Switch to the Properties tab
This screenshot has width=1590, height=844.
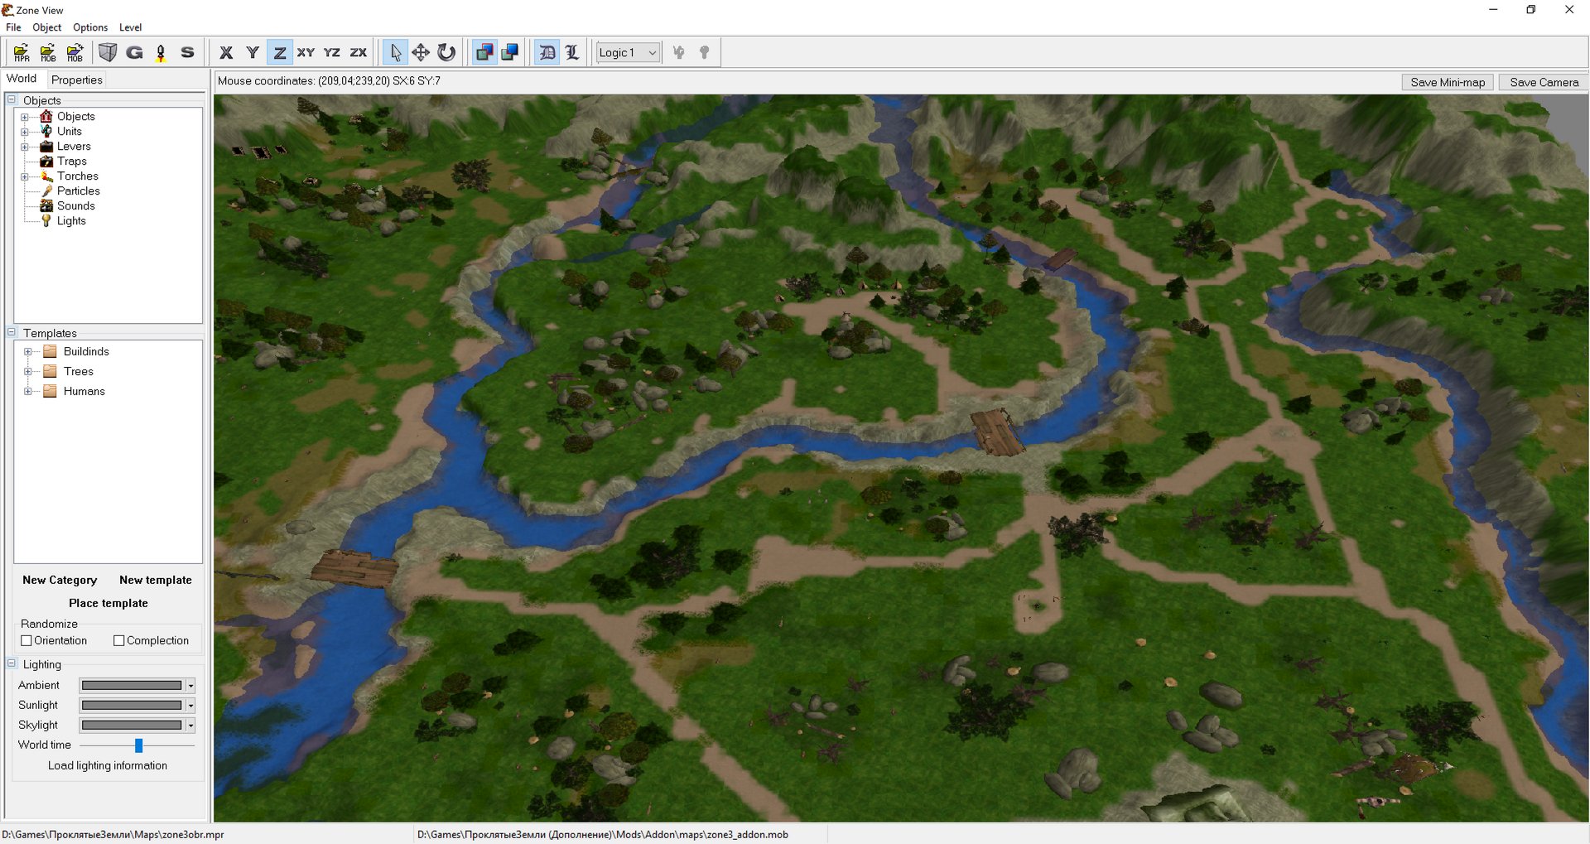pyautogui.click(x=76, y=80)
